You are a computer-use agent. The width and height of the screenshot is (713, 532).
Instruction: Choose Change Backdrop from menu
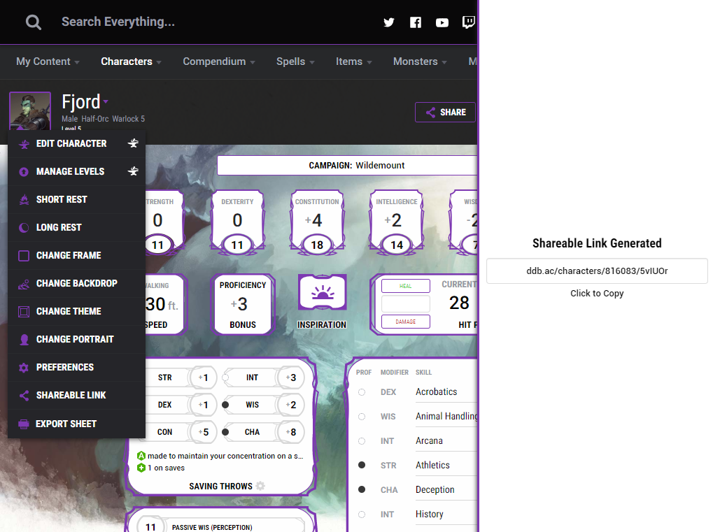76,284
